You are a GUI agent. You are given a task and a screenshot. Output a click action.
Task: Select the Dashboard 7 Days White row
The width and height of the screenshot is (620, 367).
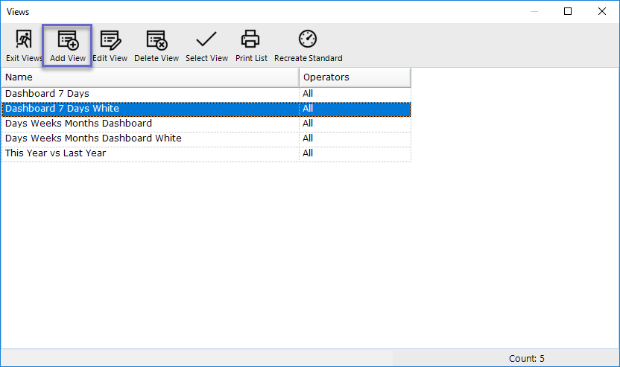pos(206,109)
